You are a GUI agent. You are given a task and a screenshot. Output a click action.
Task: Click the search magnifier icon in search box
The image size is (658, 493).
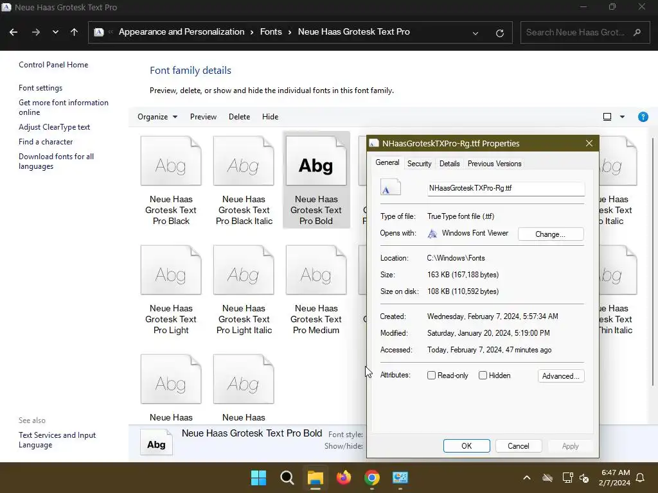637,32
